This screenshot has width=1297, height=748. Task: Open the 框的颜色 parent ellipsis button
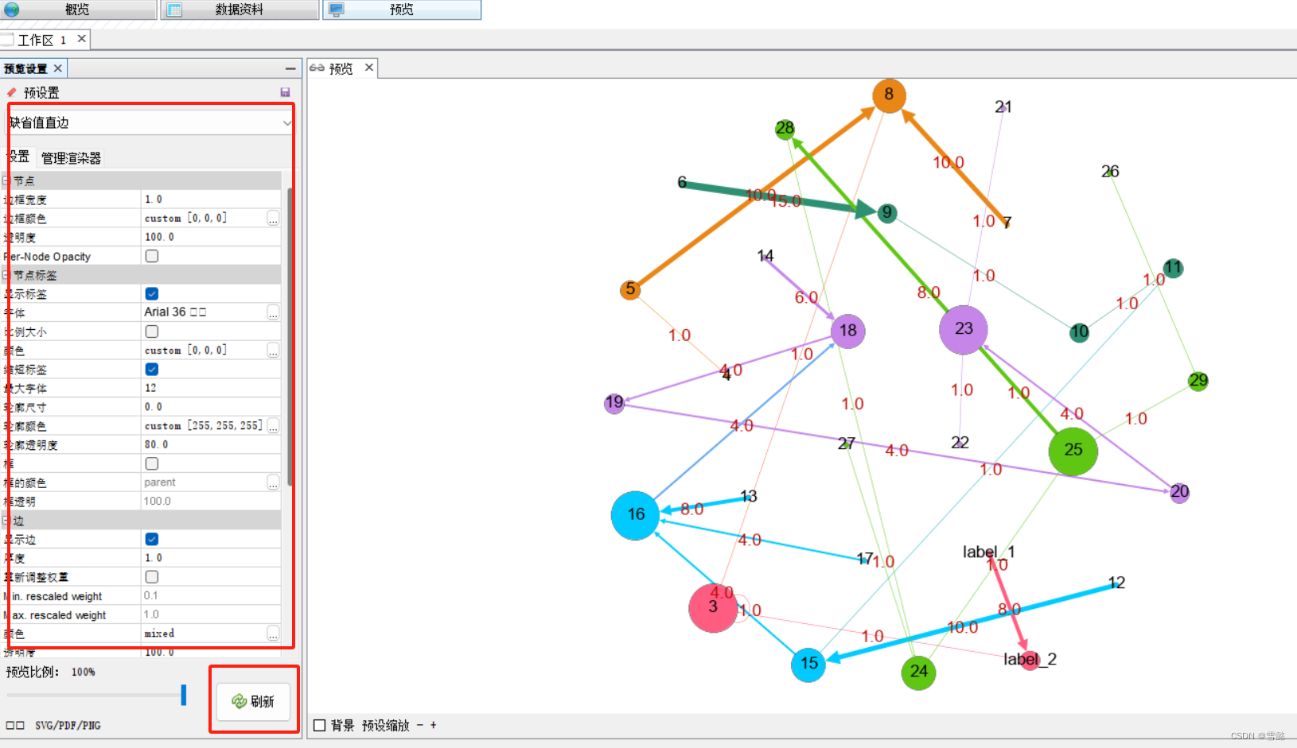(x=273, y=483)
